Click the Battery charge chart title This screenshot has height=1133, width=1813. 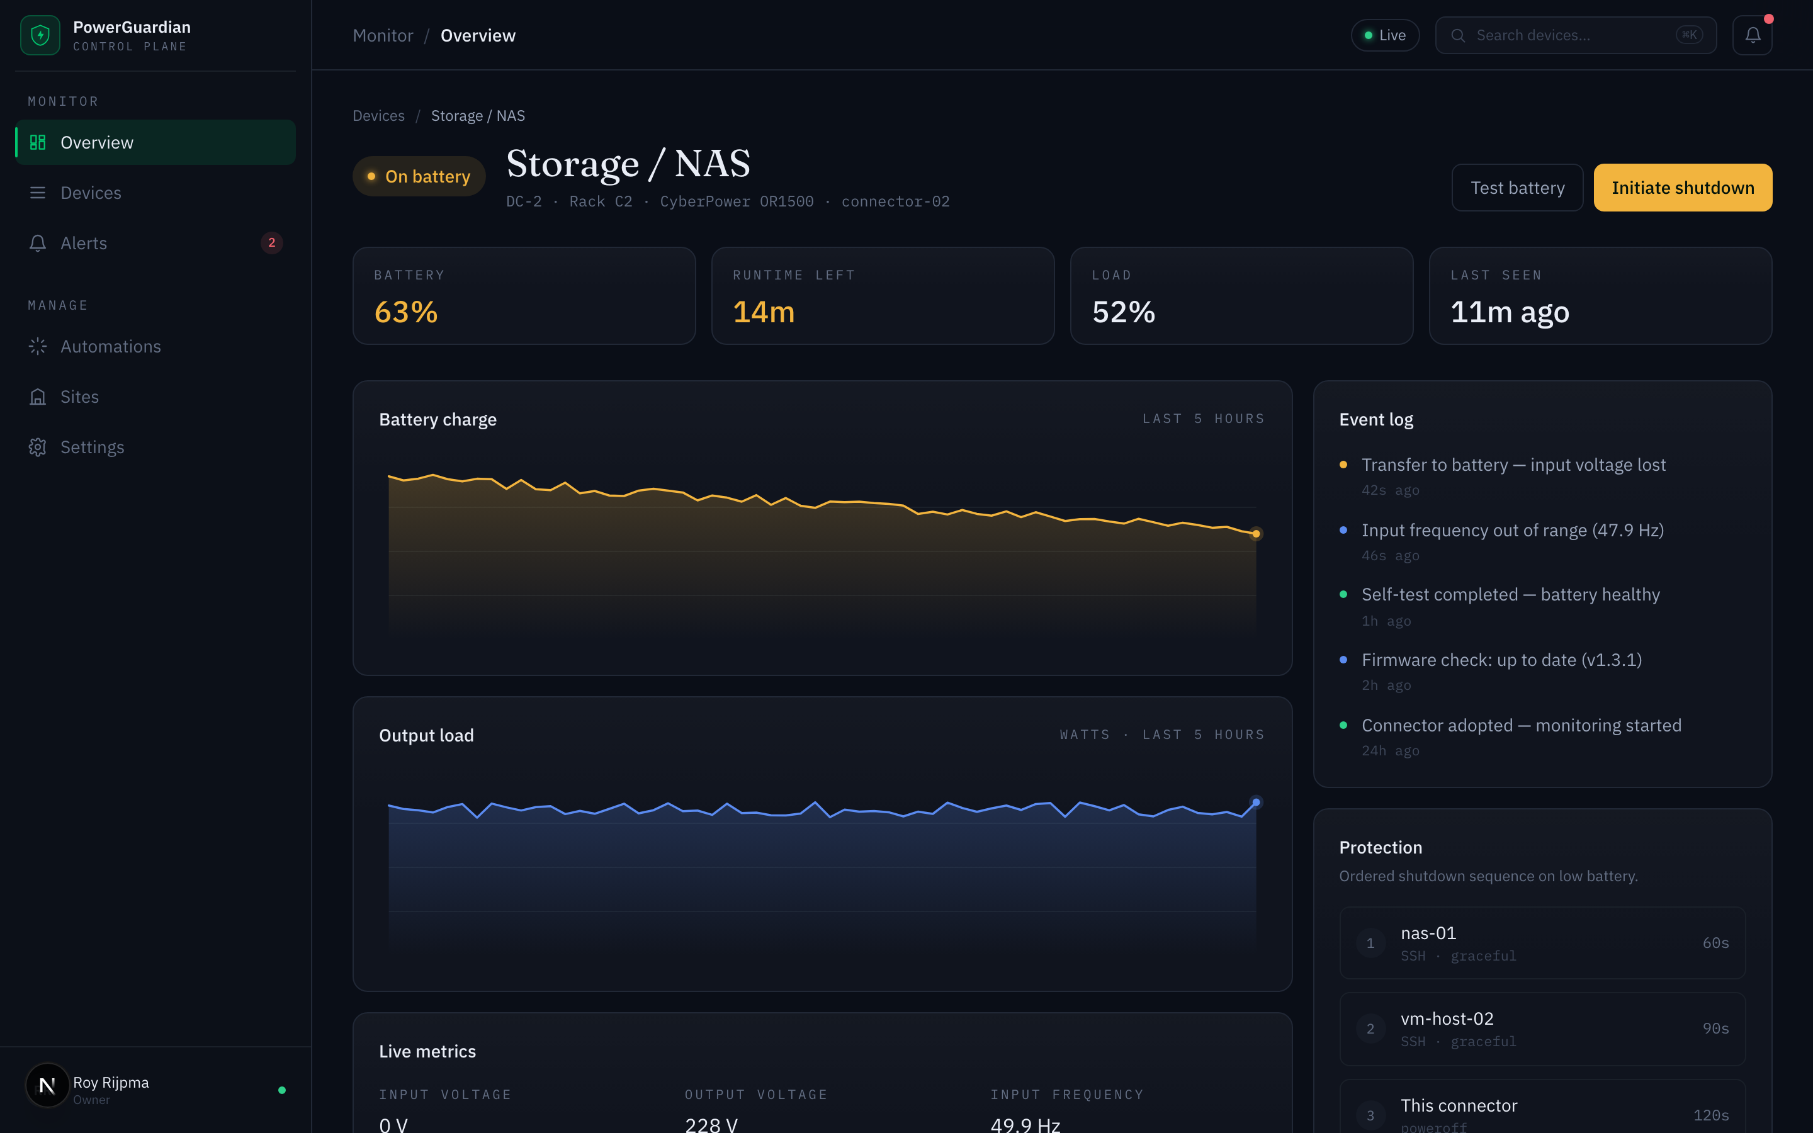click(438, 419)
